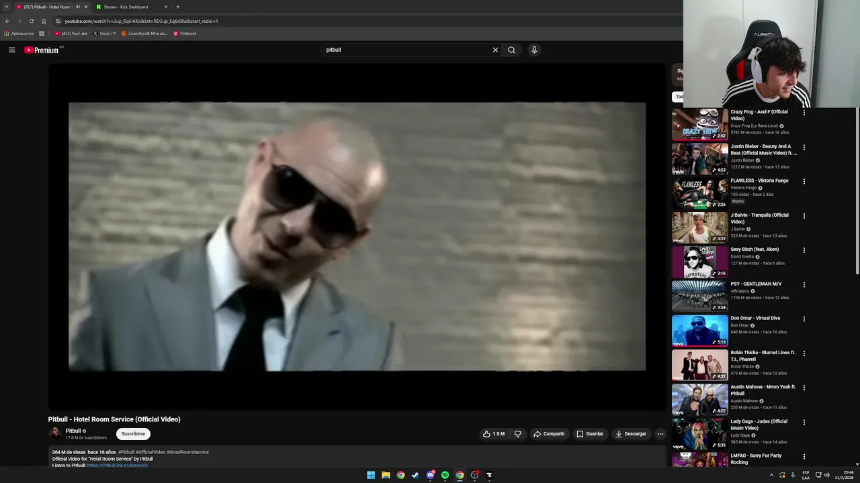Open options menu for Justin Bieber - Beauty And A Beat
860x483 pixels.
click(x=804, y=147)
